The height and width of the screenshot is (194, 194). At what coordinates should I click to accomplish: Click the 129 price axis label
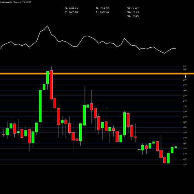point(185,165)
